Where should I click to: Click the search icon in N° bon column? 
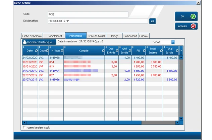point(61,51)
